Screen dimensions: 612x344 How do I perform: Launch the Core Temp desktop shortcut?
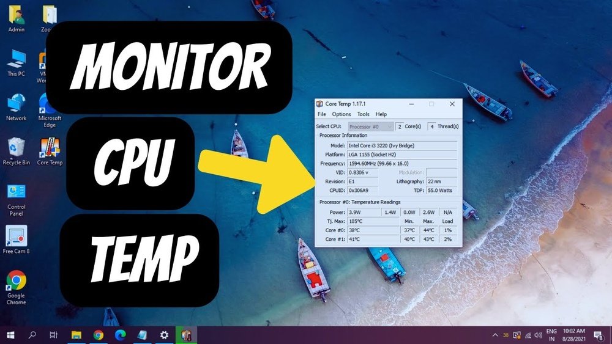(x=50, y=152)
